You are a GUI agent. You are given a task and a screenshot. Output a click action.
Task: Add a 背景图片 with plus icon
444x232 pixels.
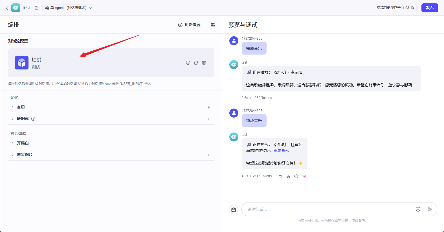(209, 155)
